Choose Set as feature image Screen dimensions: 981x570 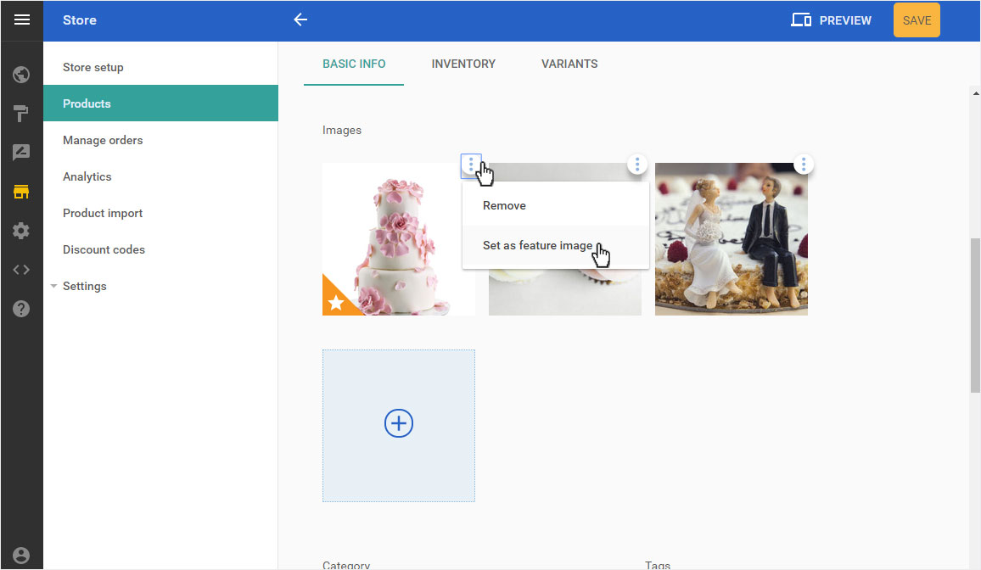click(556, 246)
